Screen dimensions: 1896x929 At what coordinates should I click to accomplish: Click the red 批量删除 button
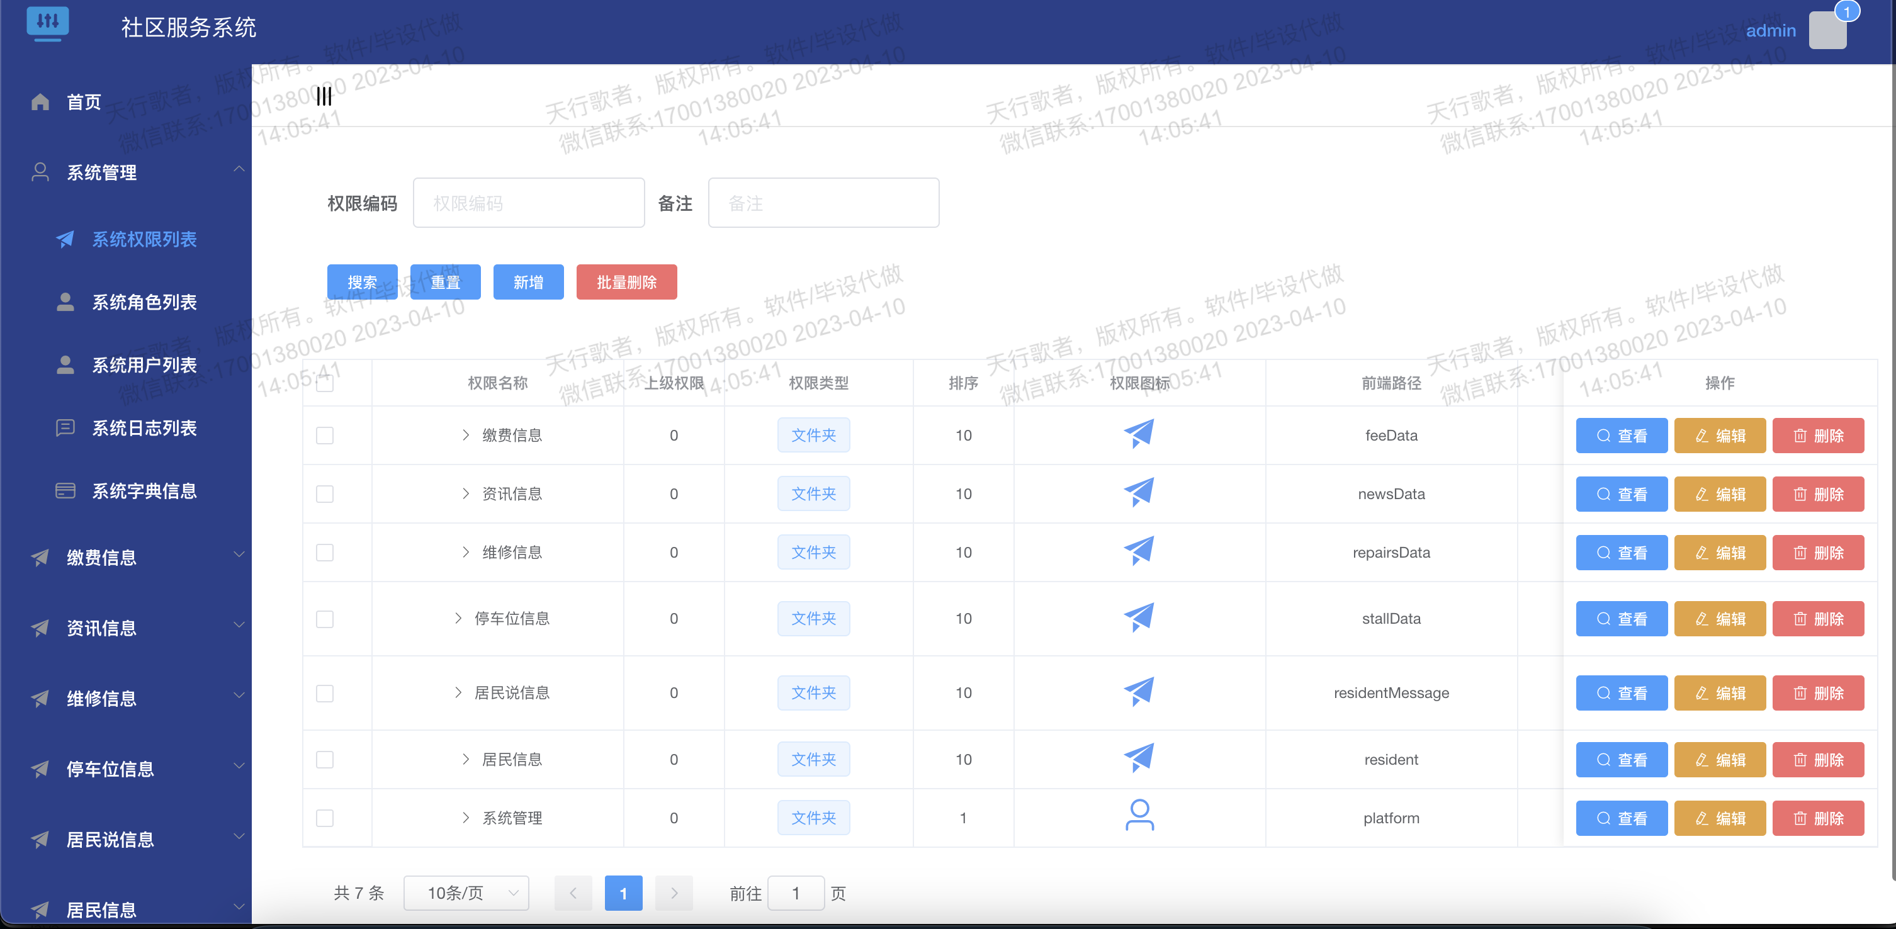tap(626, 282)
